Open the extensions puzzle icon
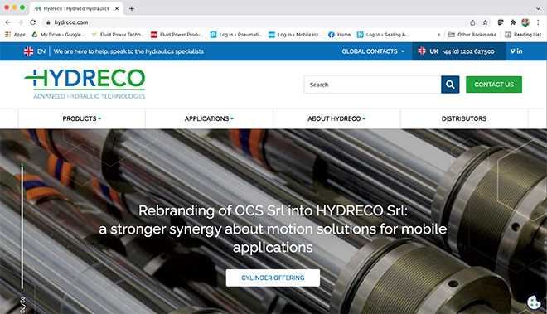 click(513, 22)
